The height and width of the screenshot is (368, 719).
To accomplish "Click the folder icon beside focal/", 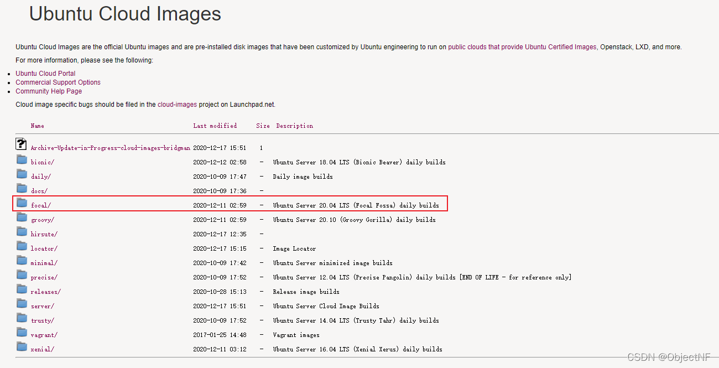I will [22, 203].
